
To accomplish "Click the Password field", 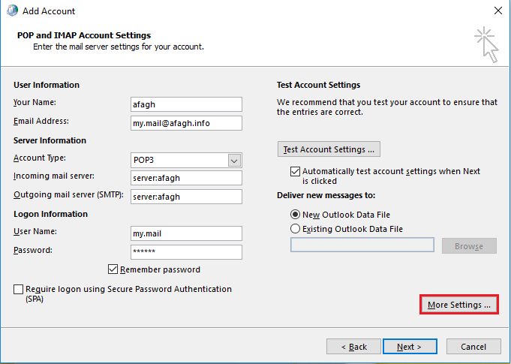I will coord(186,252).
